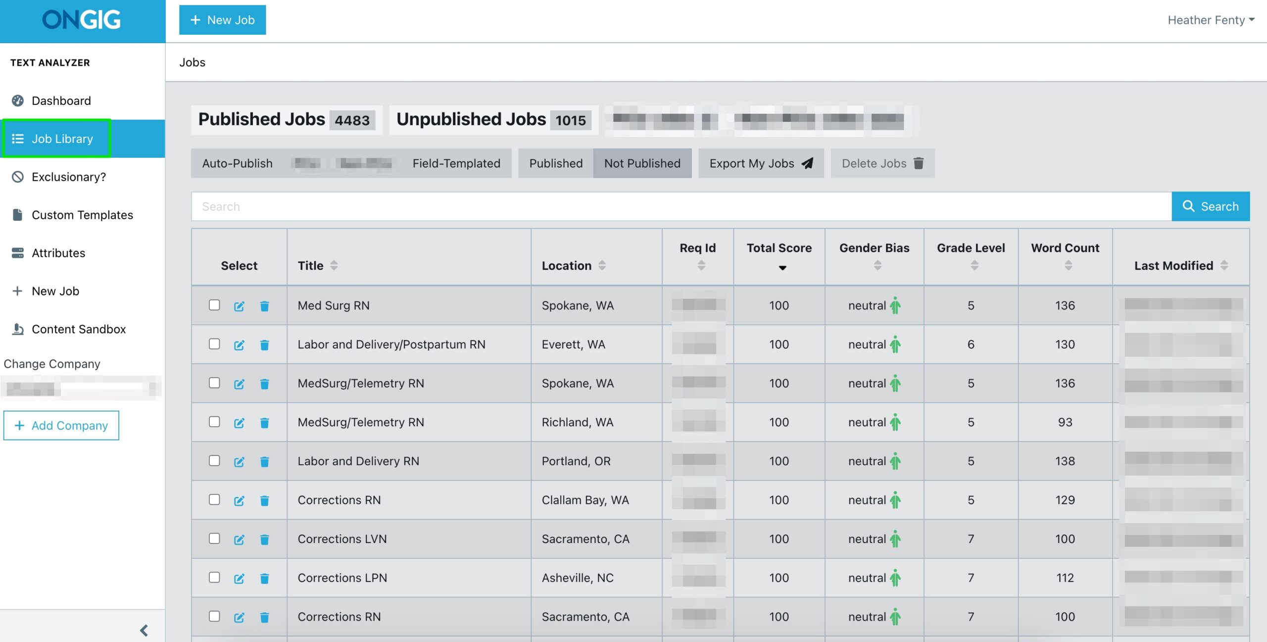The width and height of the screenshot is (1267, 642).
Task: Check Corrections RN Clallam Bay checkbox
Action: (214, 500)
